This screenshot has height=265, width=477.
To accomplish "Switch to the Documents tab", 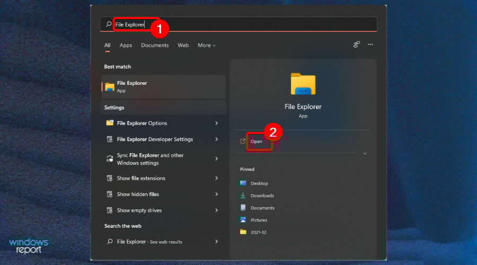I will tap(155, 46).
